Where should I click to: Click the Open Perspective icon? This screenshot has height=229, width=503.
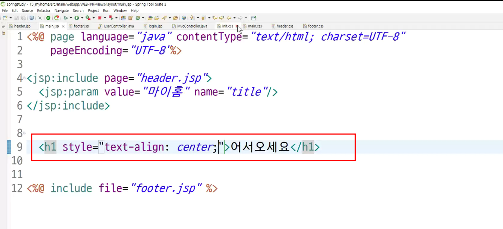coord(254,18)
